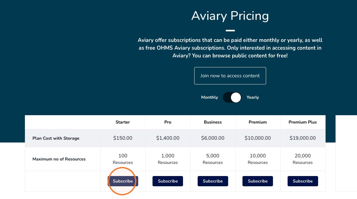The image size is (357, 199).
Task: Subscribe to the Pro plan
Action: [x=168, y=181]
